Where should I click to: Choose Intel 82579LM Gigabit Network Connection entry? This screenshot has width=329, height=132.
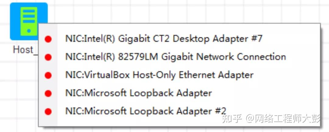coord(175,57)
